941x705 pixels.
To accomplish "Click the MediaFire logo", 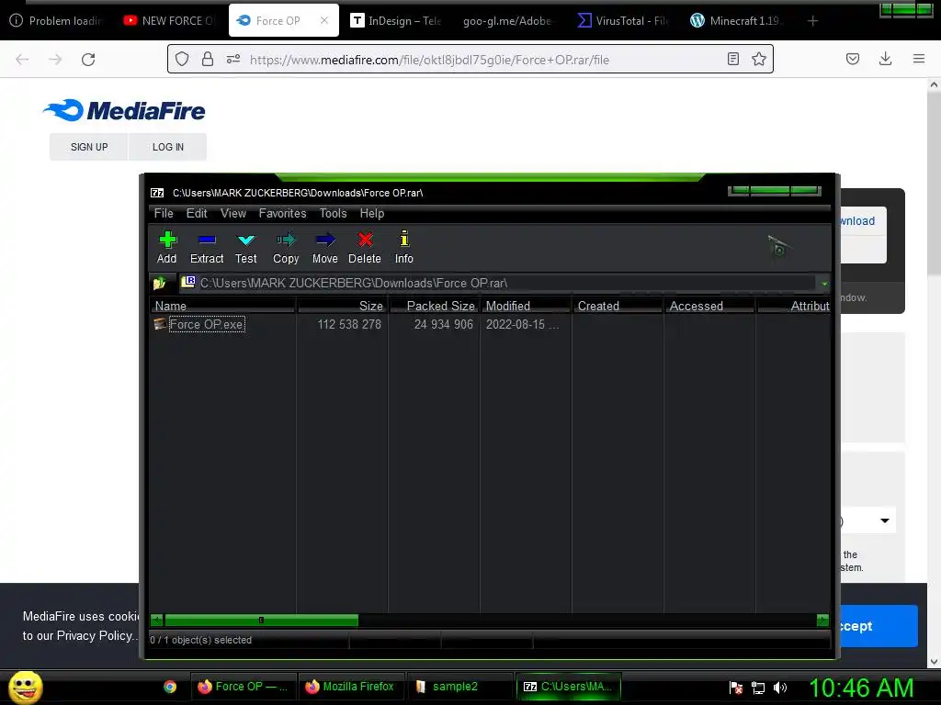I will [124, 110].
